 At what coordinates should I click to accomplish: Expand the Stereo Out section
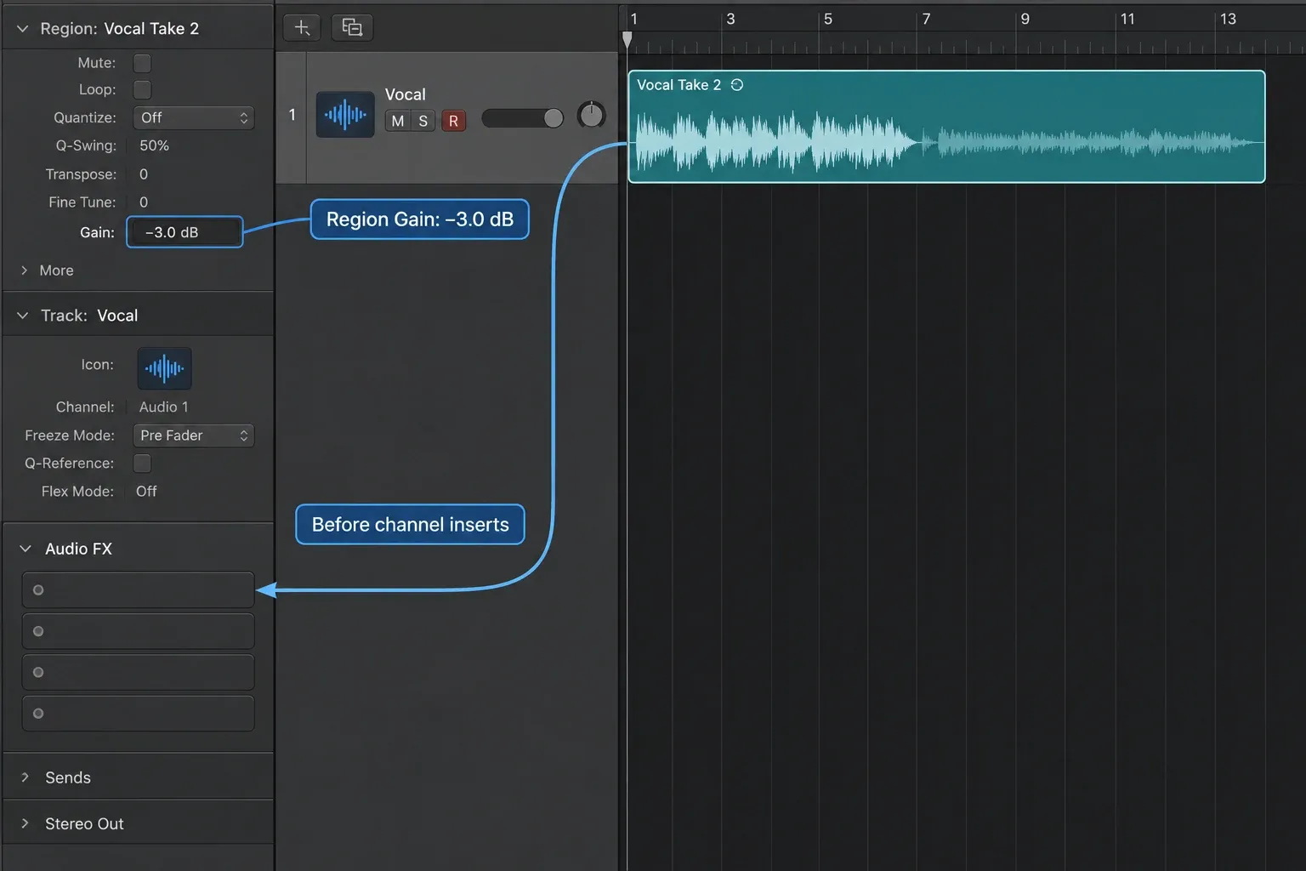tap(26, 823)
